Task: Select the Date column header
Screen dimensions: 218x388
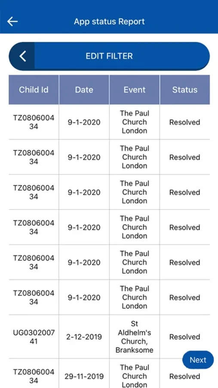Action: pyautogui.click(x=84, y=90)
